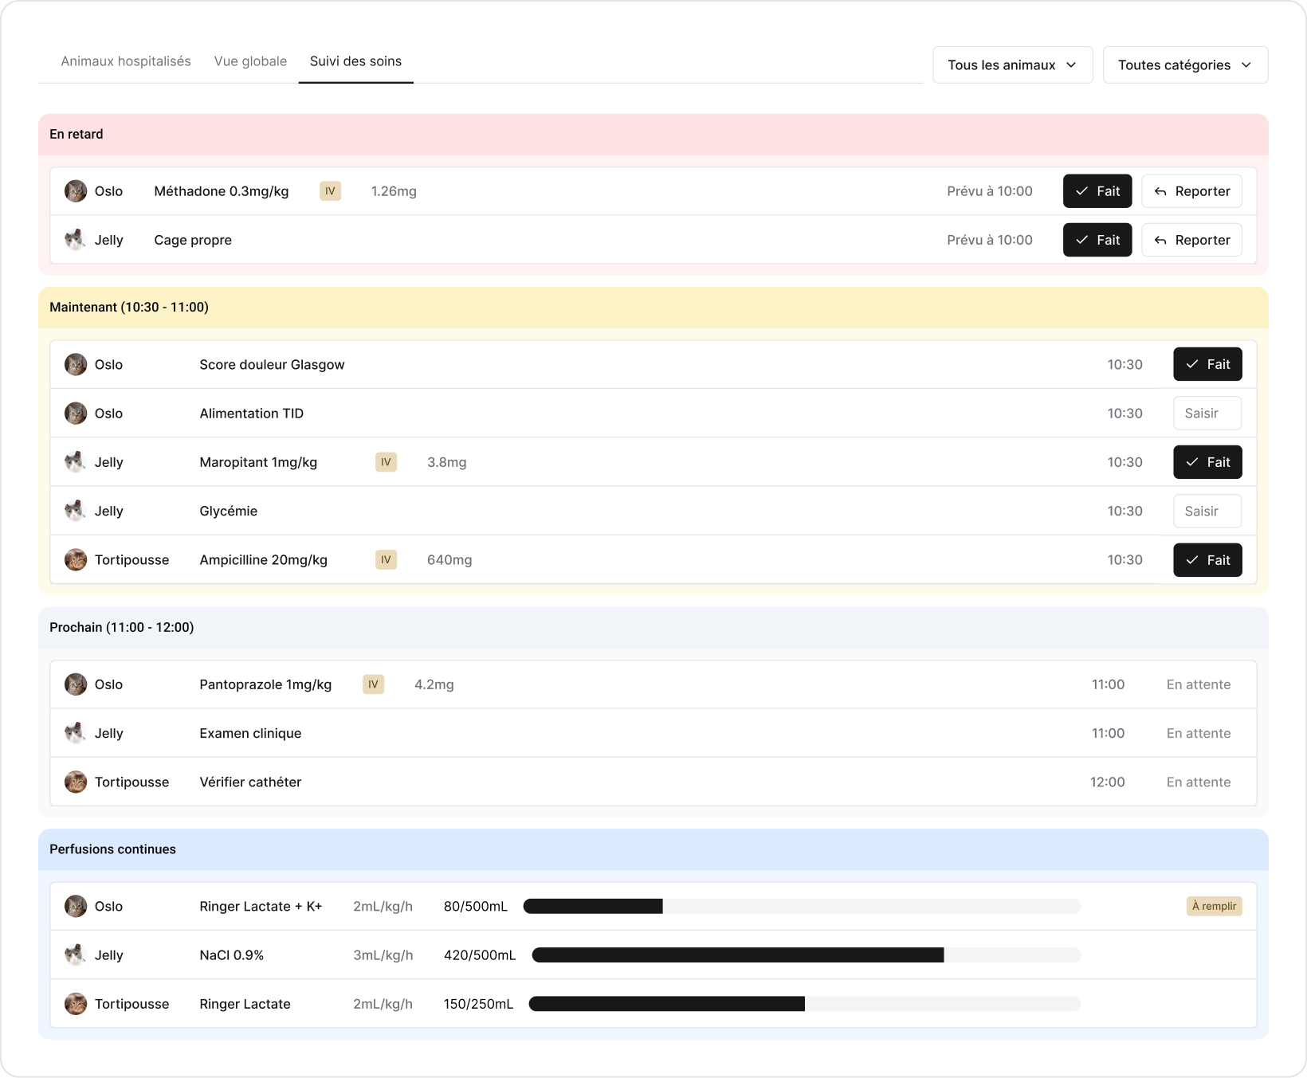The width and height of the screenshot is (1307, 1078).
Task: Mark Ampicilline 20mg/kg as Fait
Action: coord(1207,560)
